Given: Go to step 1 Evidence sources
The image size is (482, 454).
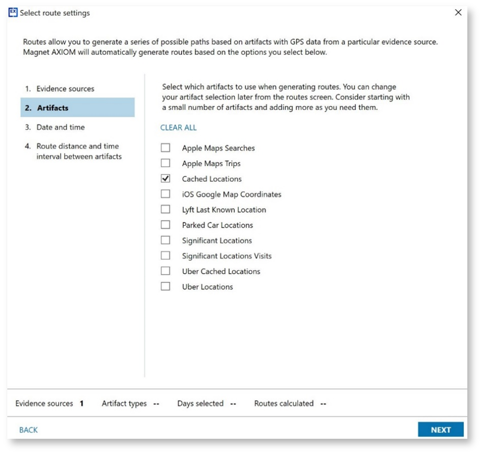Looking at the screenshot, I should click(x=65, y=89).
